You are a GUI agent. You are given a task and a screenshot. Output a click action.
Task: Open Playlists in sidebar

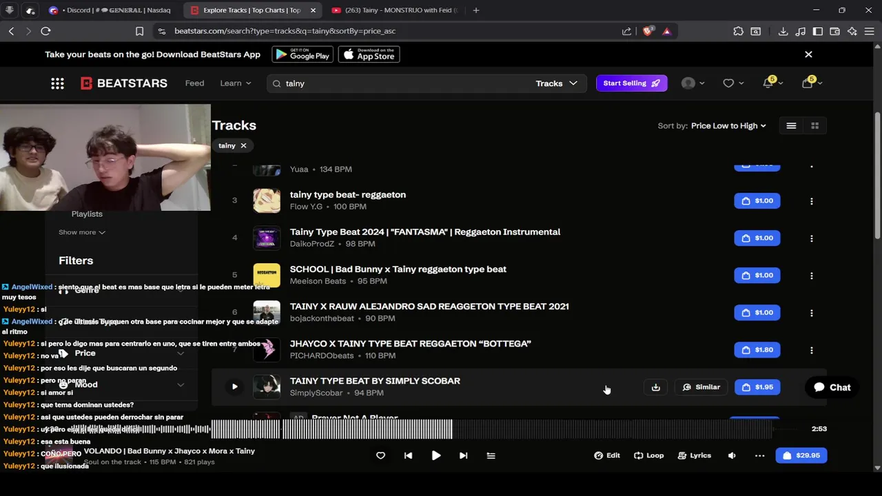click(x=87, y=214)
